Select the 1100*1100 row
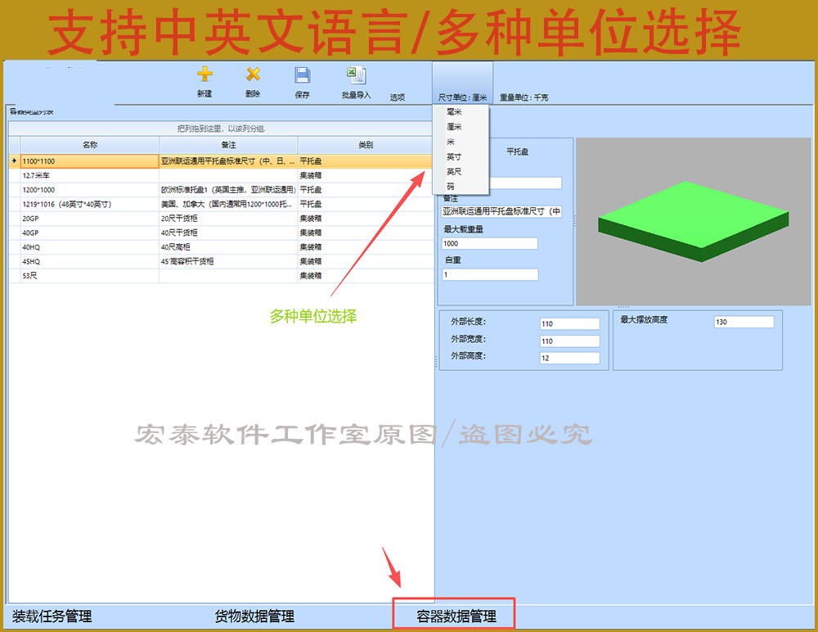Screen dimensions: 818x632 click(221, 161)
